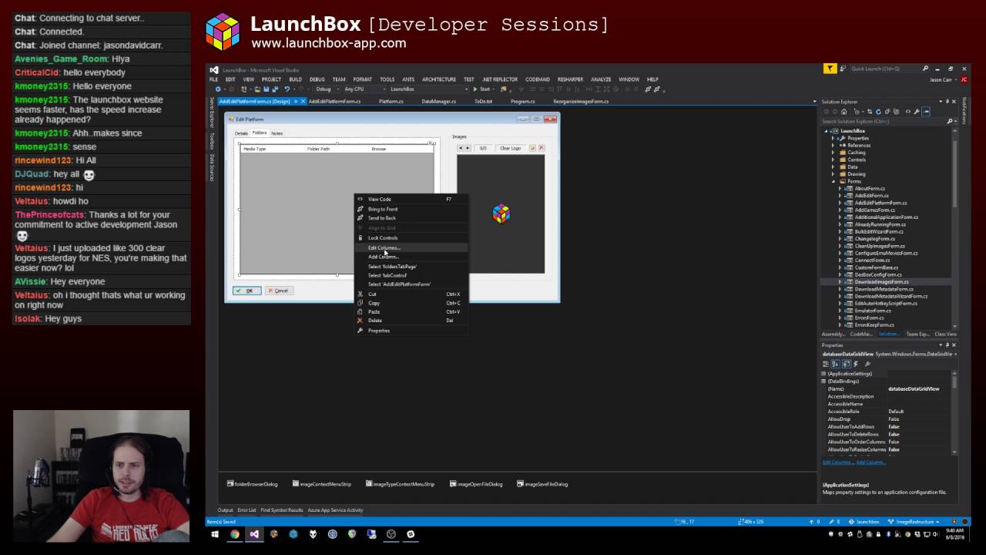Expand the (ApplicationSettings) property group

click(x=823, y=374)
